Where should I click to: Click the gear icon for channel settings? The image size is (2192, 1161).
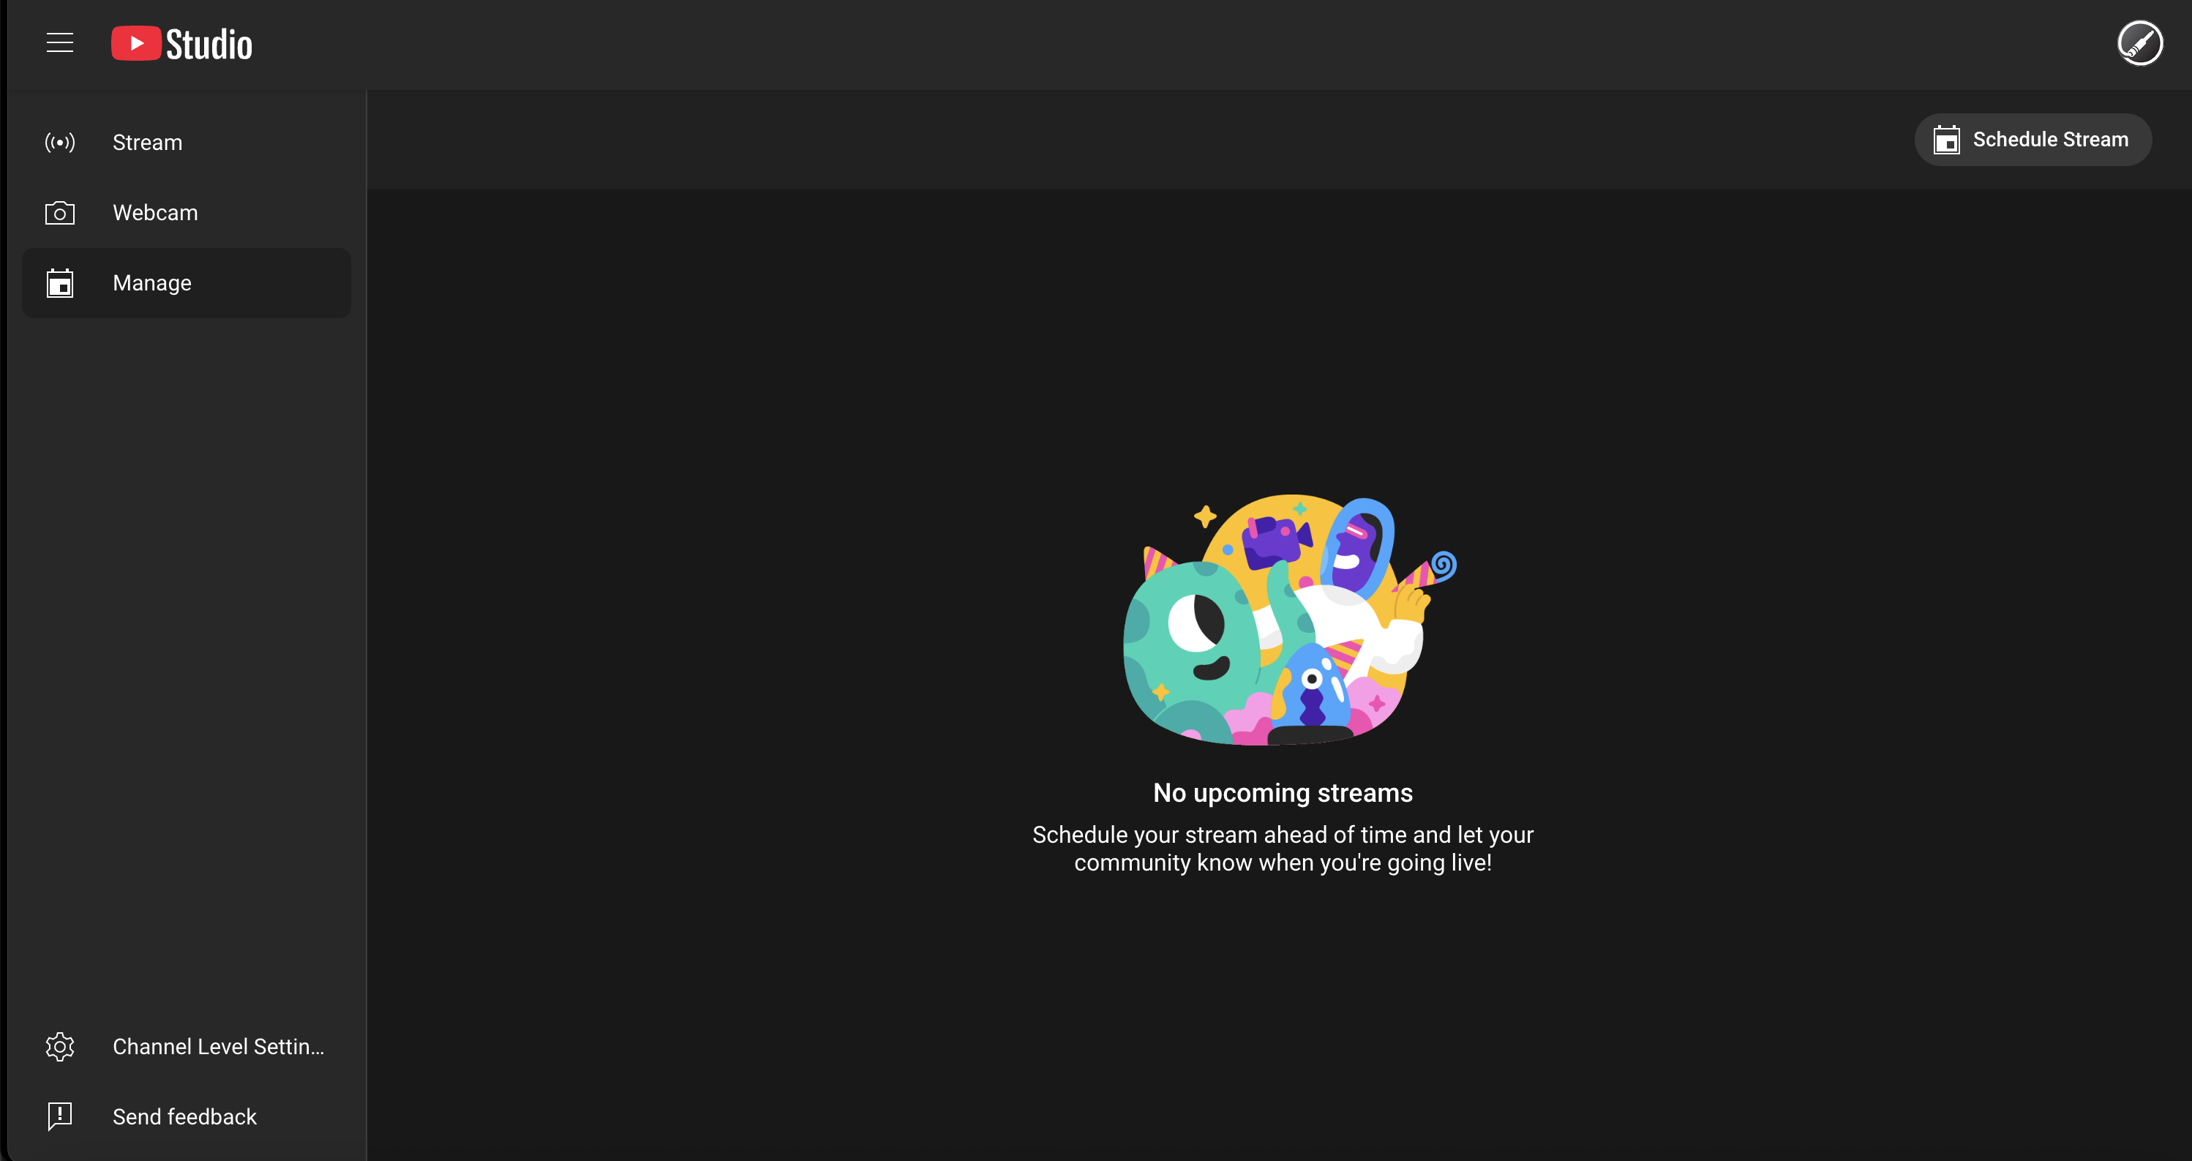(x=59, y=1046)
